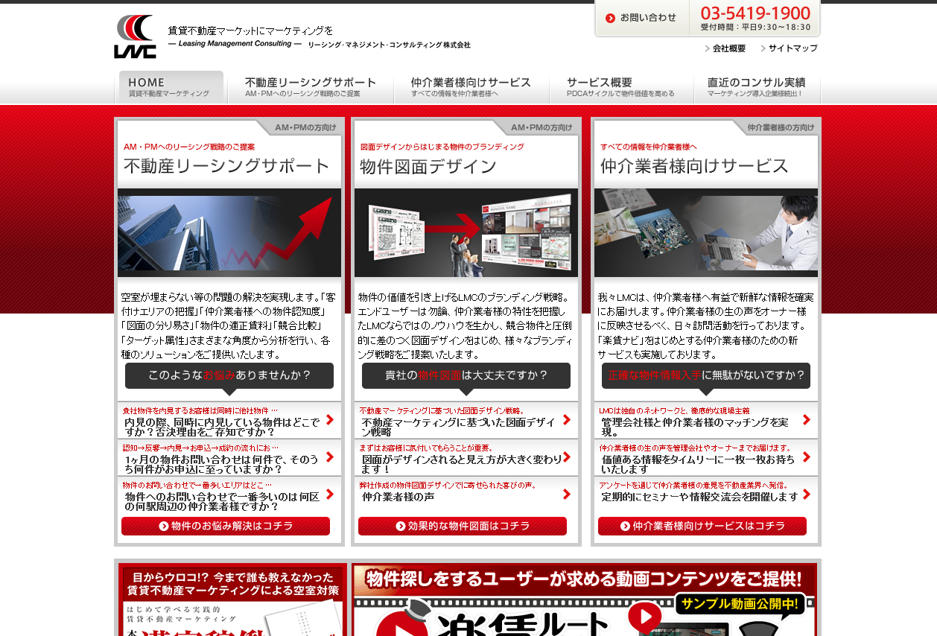This screenshot has width=937, height=636.
Task: Click the floor plan design image
Action: (466, 232)
